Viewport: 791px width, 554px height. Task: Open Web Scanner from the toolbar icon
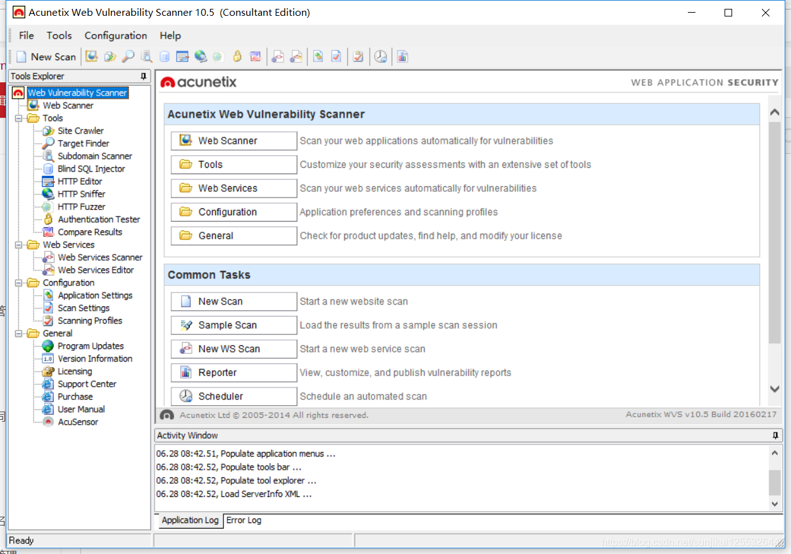tap(92, 57)
